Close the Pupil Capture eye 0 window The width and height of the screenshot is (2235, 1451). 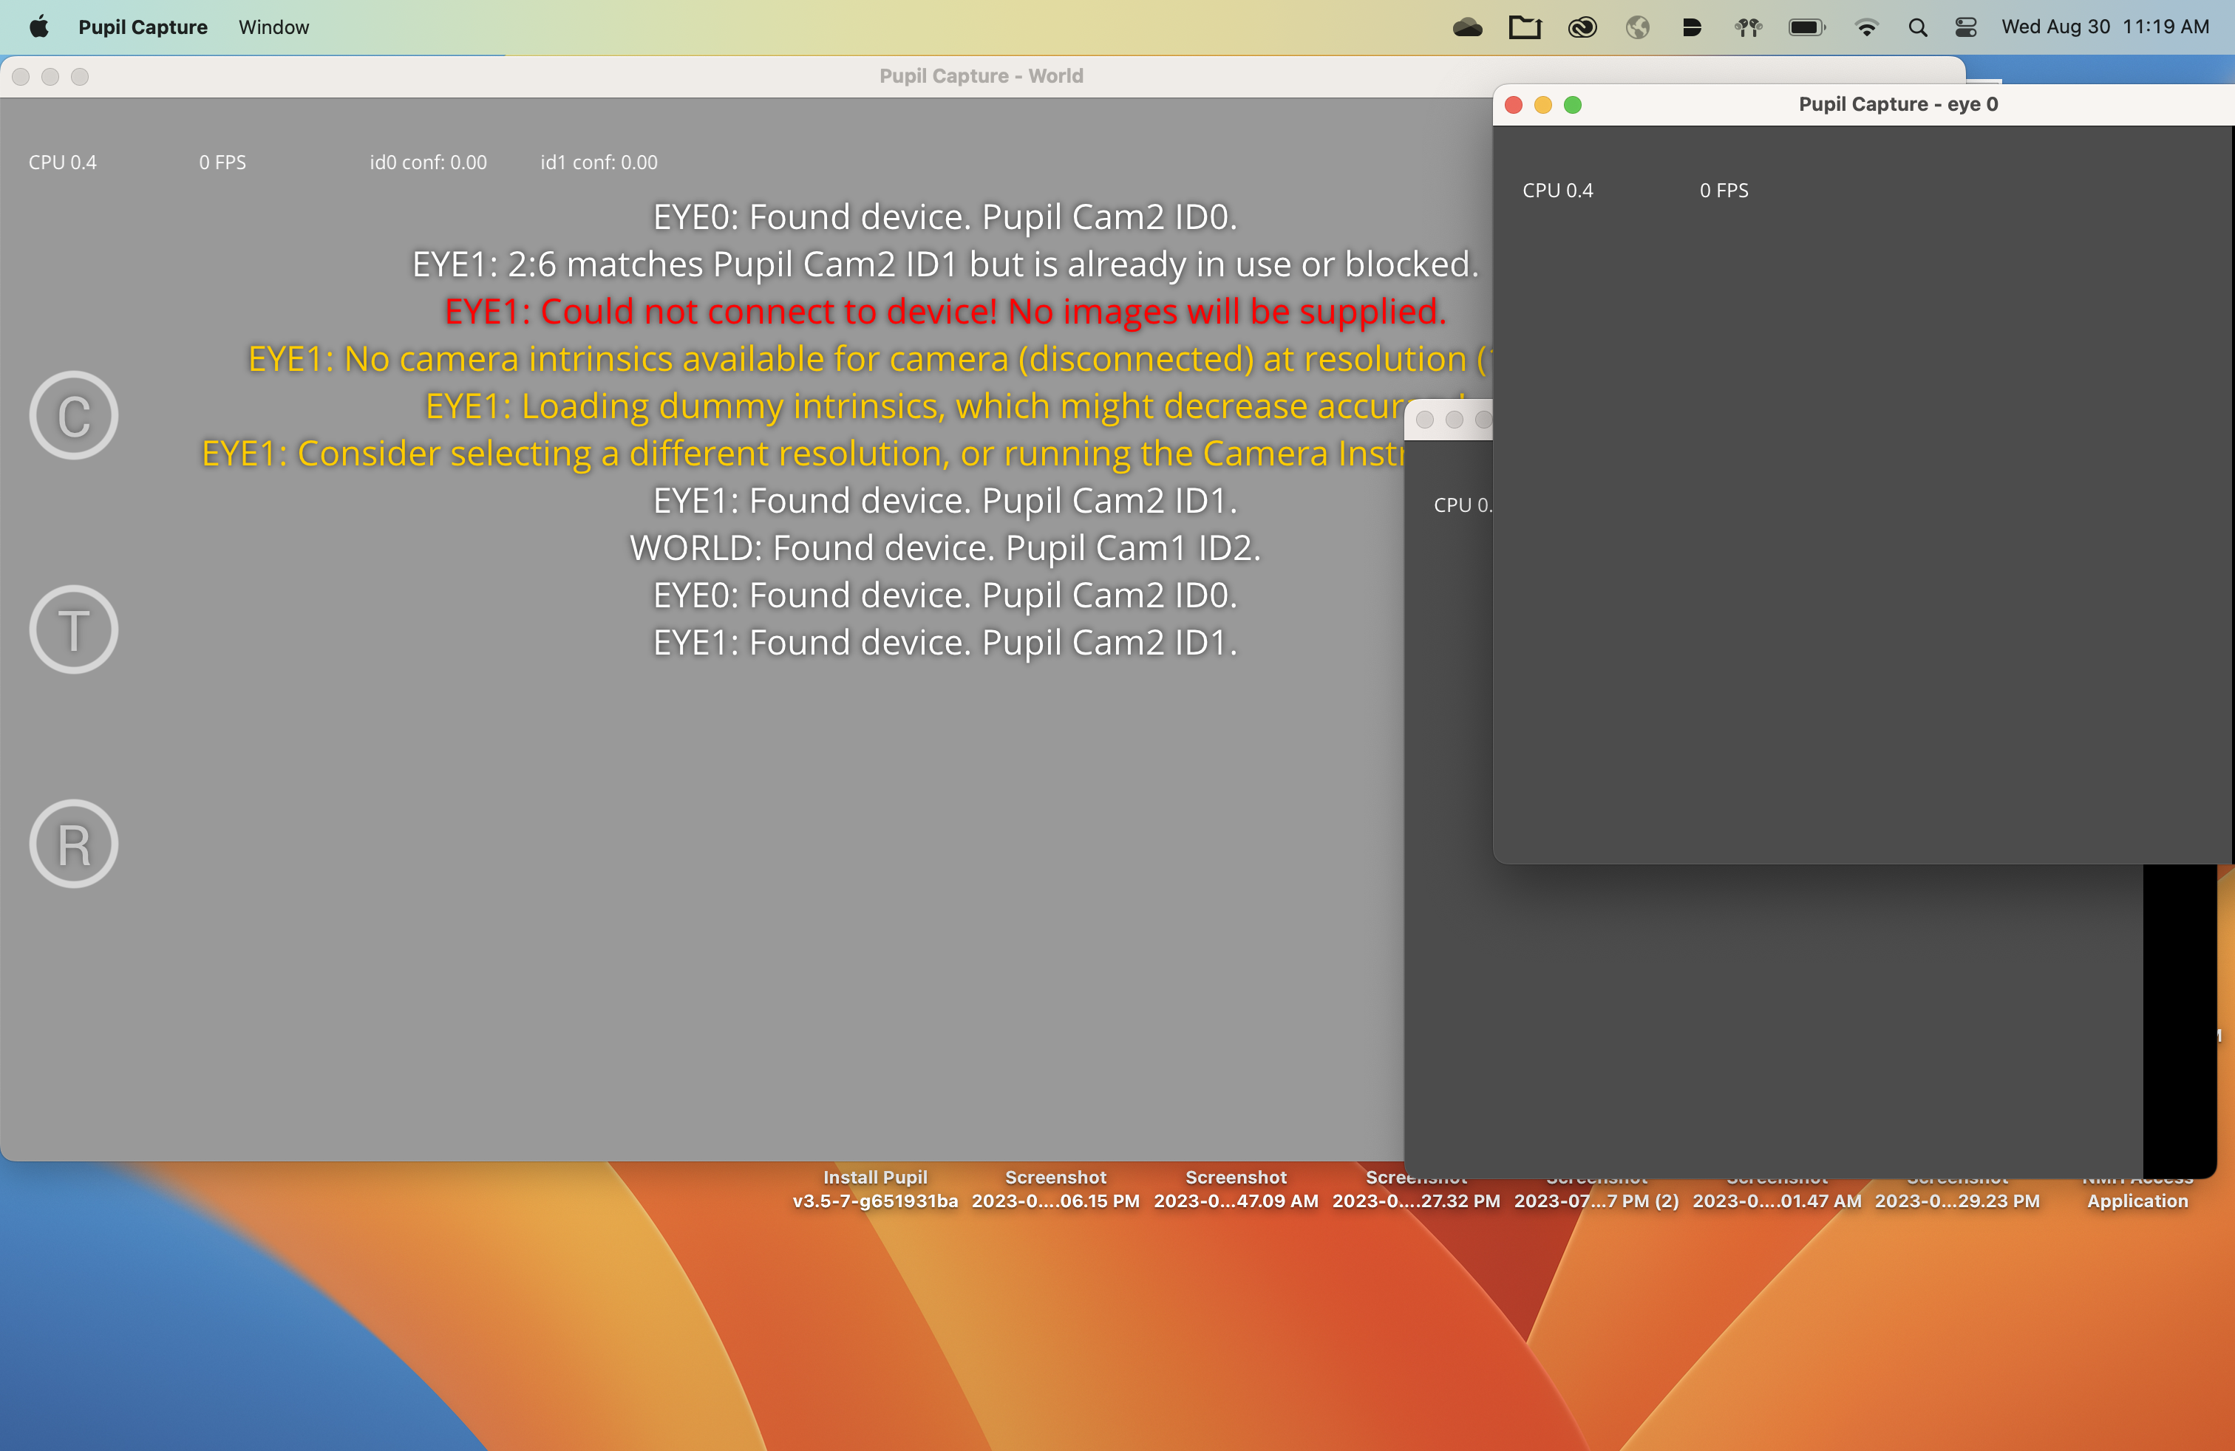point(1514,105)
